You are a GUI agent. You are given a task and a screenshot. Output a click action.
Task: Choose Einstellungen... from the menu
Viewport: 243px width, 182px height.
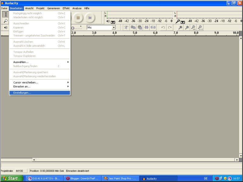click(40, 93)
